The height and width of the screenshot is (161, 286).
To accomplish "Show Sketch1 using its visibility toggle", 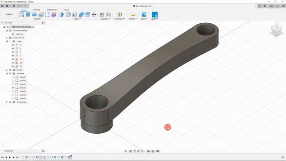I will click(x=13, y=77).
